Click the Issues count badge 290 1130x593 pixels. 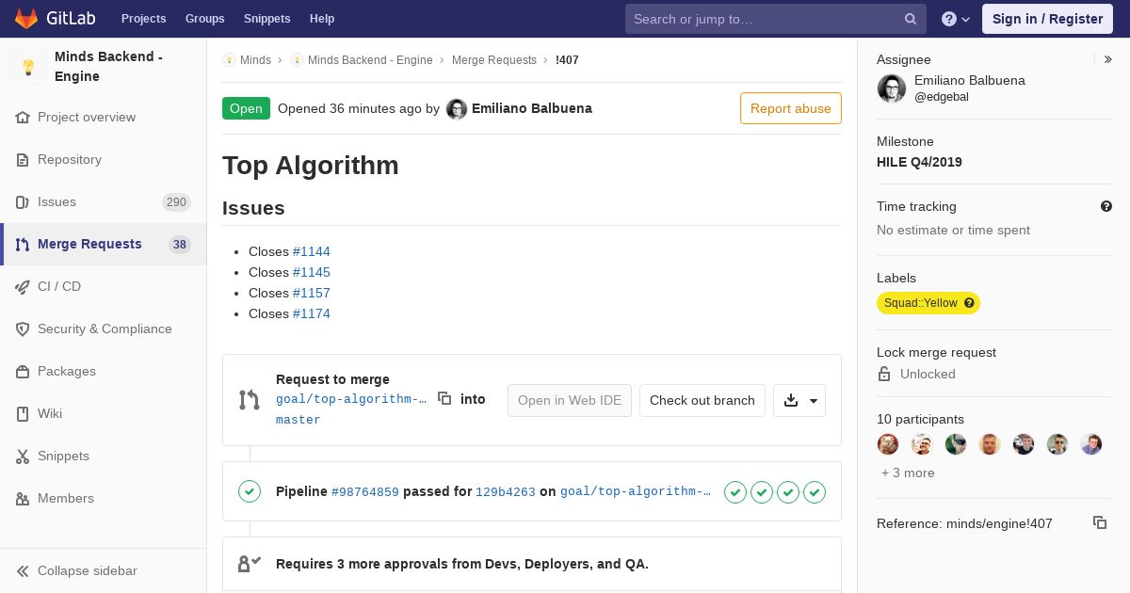(176, 202)
